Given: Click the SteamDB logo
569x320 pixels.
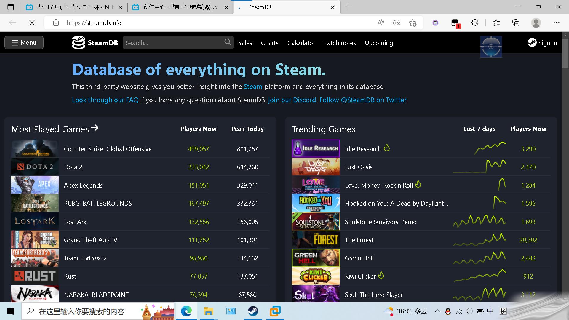Looking at the screenshot, I should (x=95, y=43).
